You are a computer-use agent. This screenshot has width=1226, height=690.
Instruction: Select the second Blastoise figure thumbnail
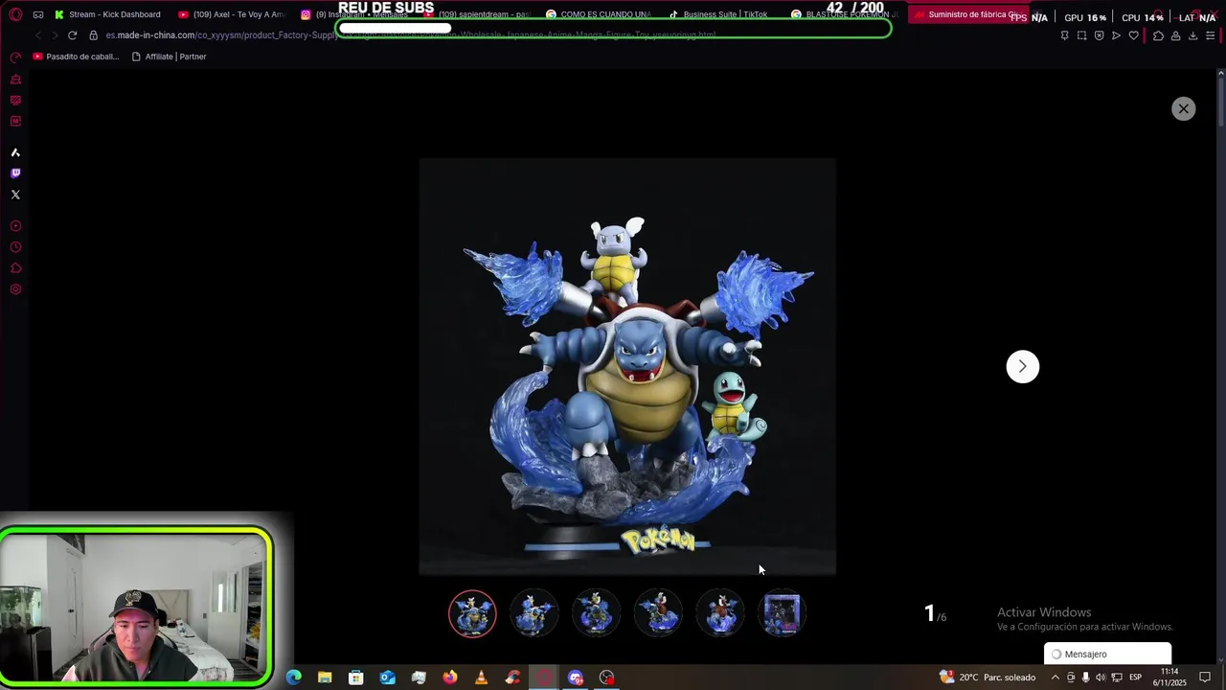coord(534,613)
